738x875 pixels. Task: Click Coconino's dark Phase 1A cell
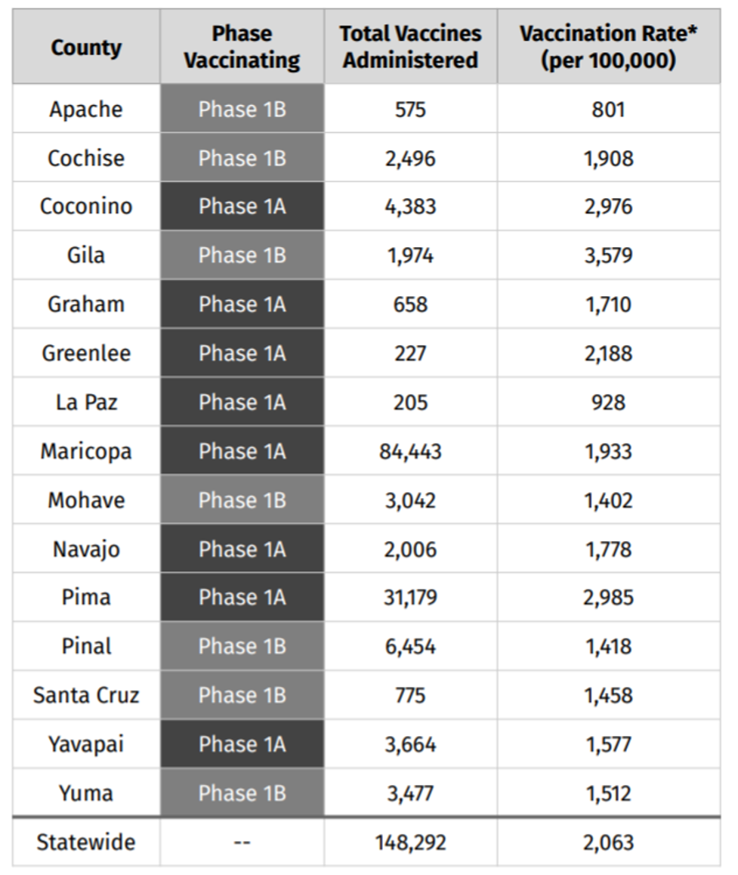click(x=242, y=207)
